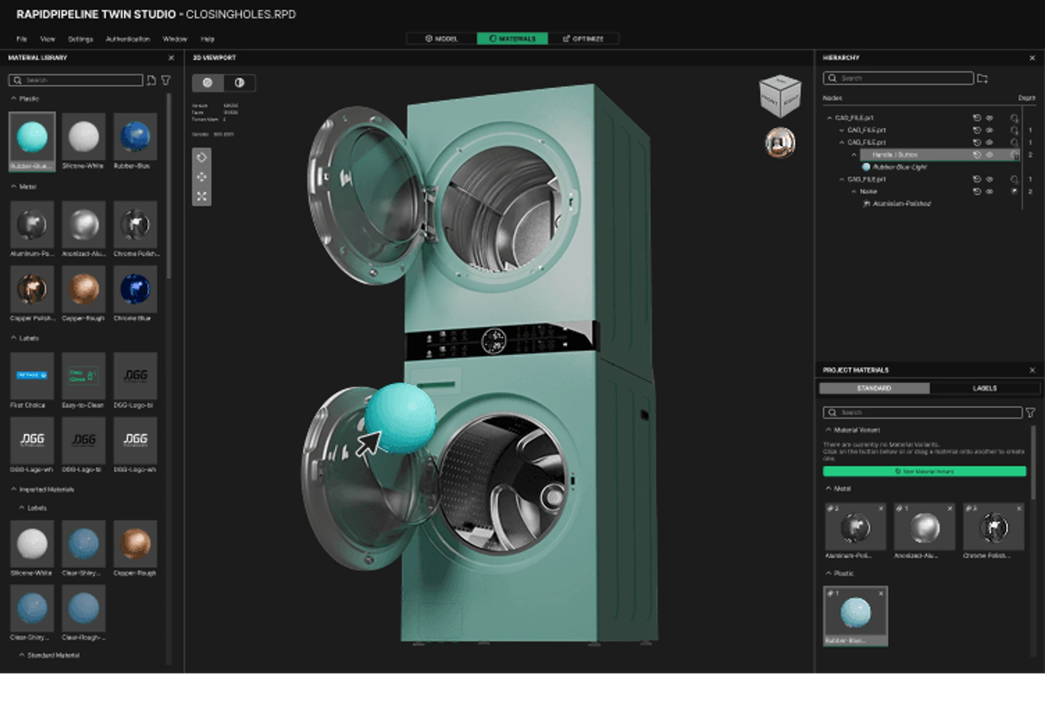Click the New Material Variant button
Viewport: 1045px width, 715px height.
(x=924, y=471)
